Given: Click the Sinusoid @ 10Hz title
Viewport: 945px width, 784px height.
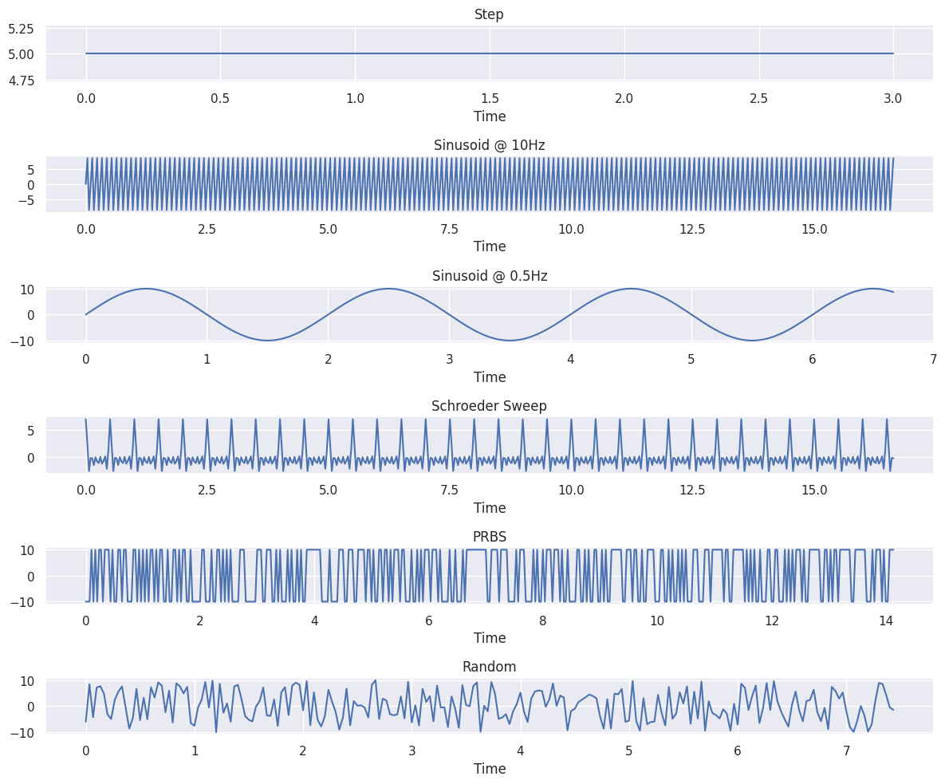Looking at the screenshot, I should (489, 144).
